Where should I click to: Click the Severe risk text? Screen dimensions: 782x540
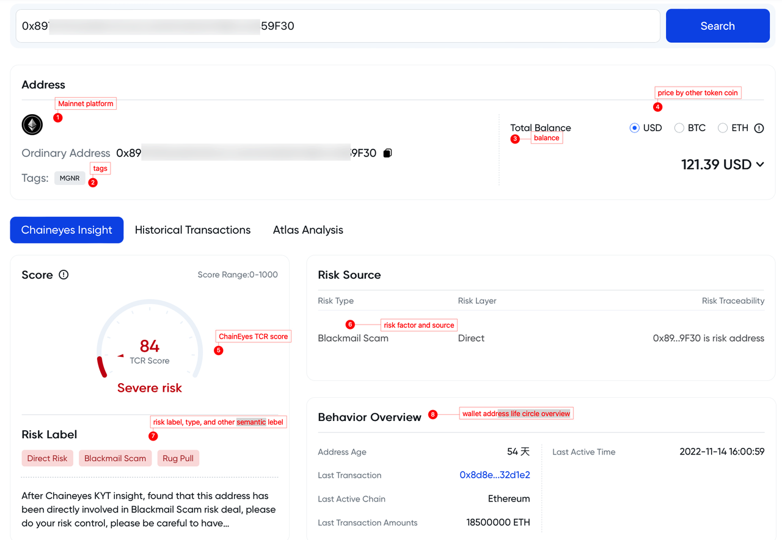click(x=150, y=388)
